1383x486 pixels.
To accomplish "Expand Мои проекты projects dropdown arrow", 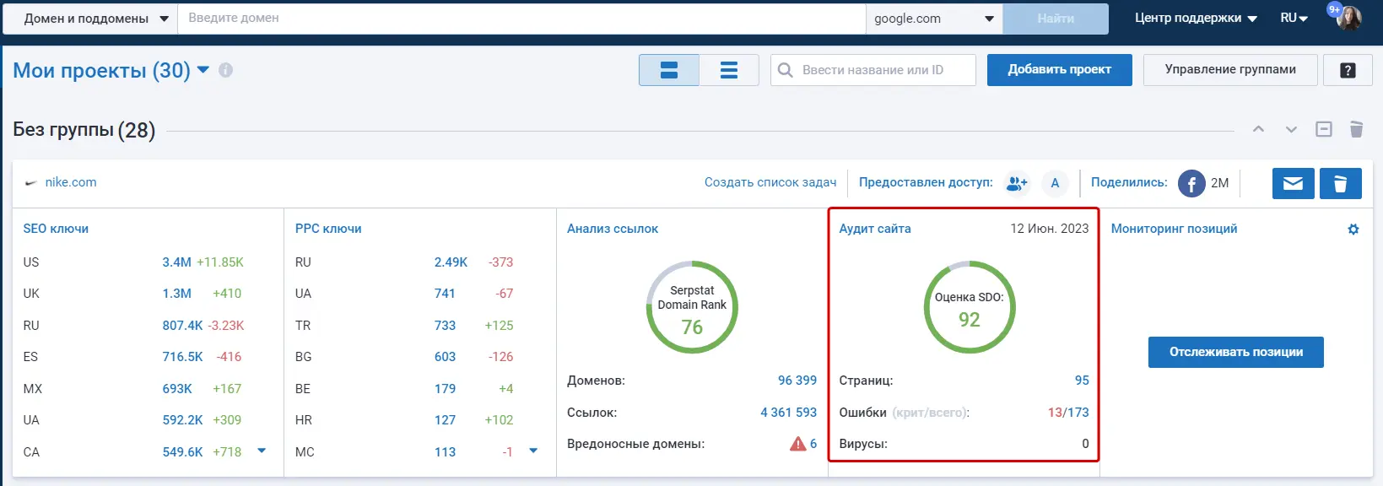I will coord(203,70).
